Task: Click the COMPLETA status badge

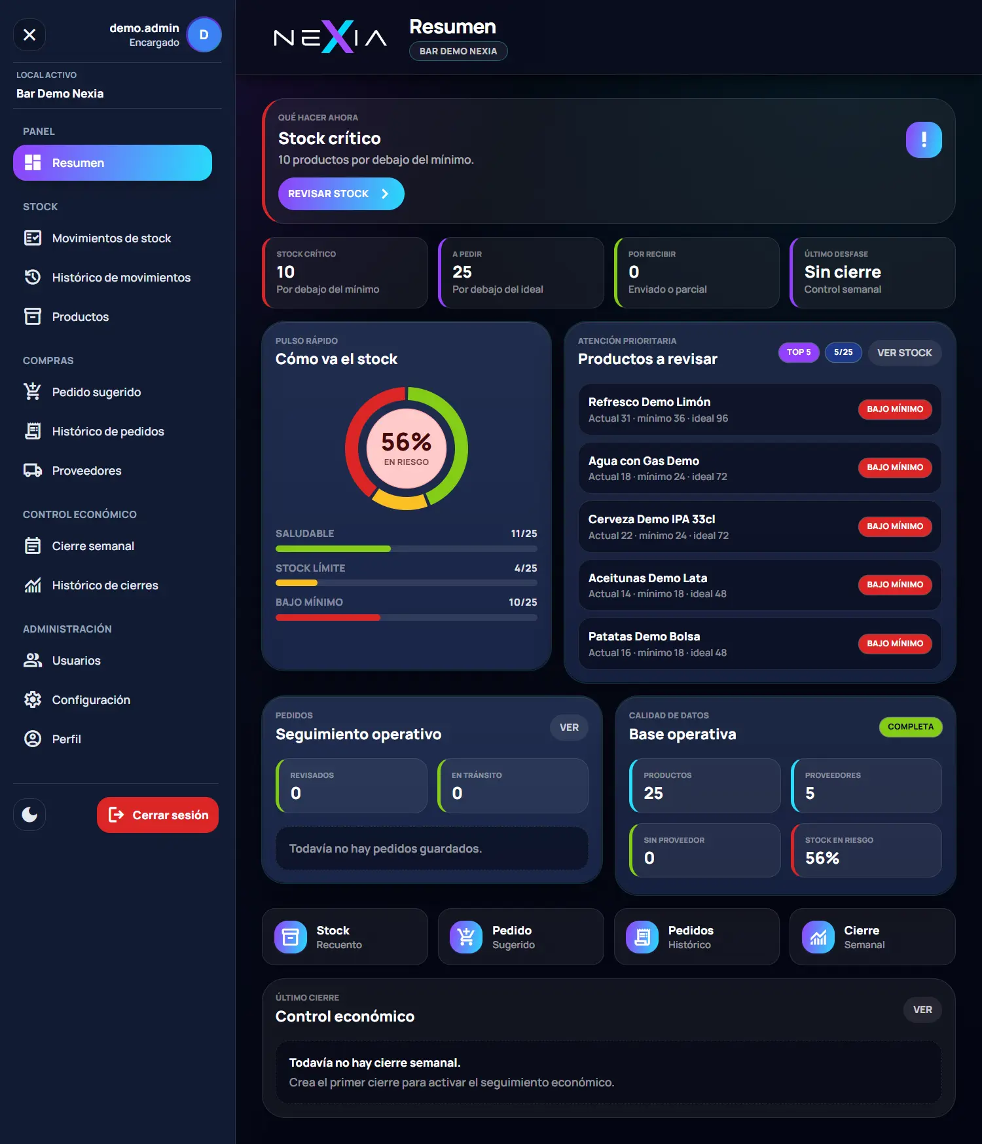Action: click(x=911, y=727)
